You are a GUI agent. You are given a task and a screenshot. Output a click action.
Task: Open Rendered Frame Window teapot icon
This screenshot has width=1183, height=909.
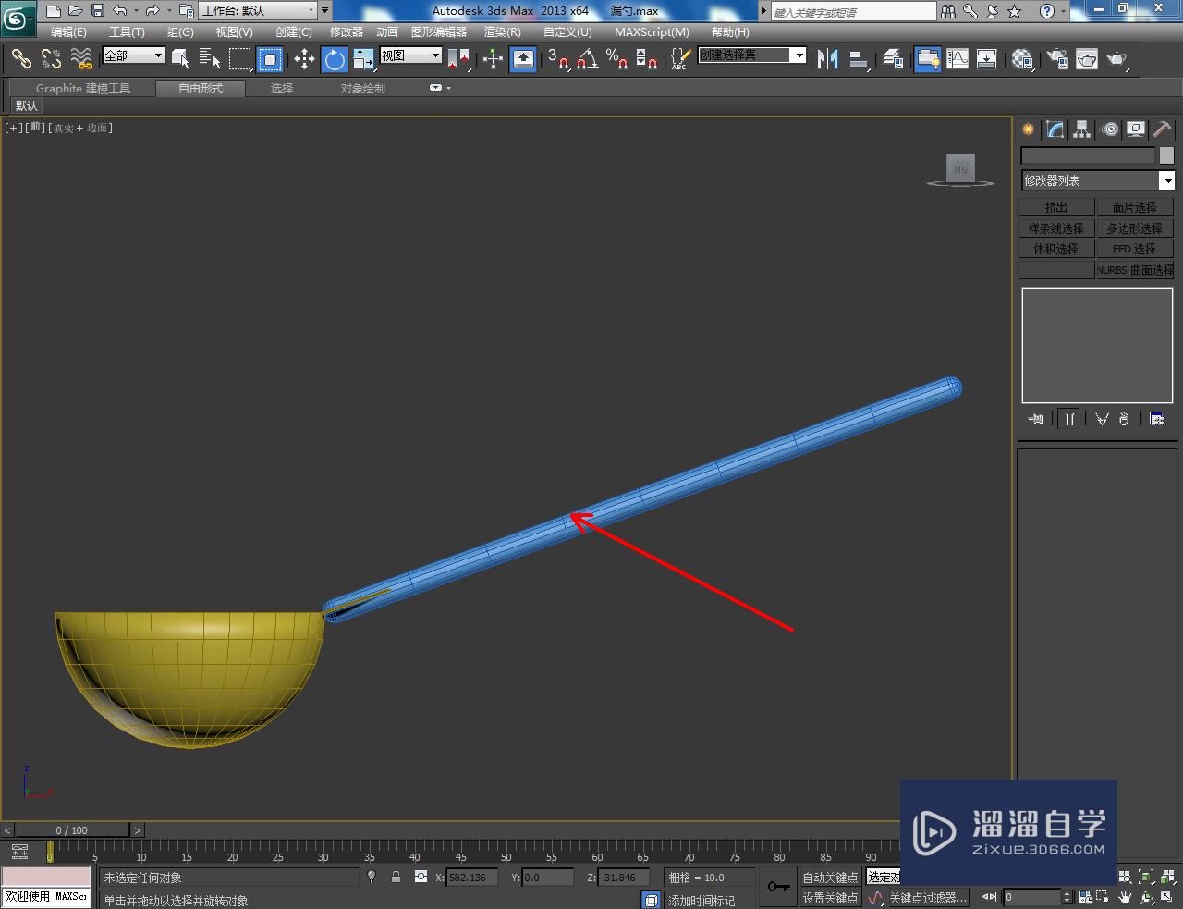1087,59
